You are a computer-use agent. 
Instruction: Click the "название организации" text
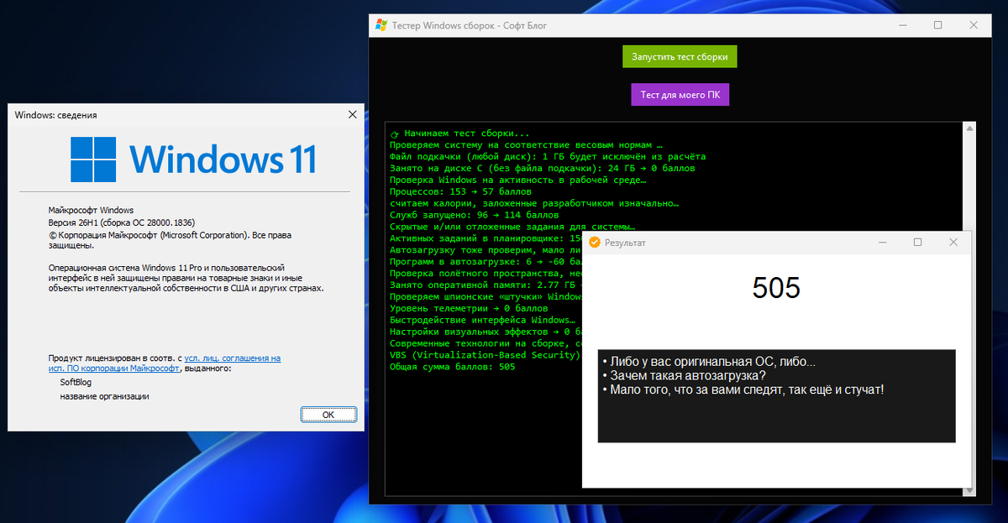(104, 396)
